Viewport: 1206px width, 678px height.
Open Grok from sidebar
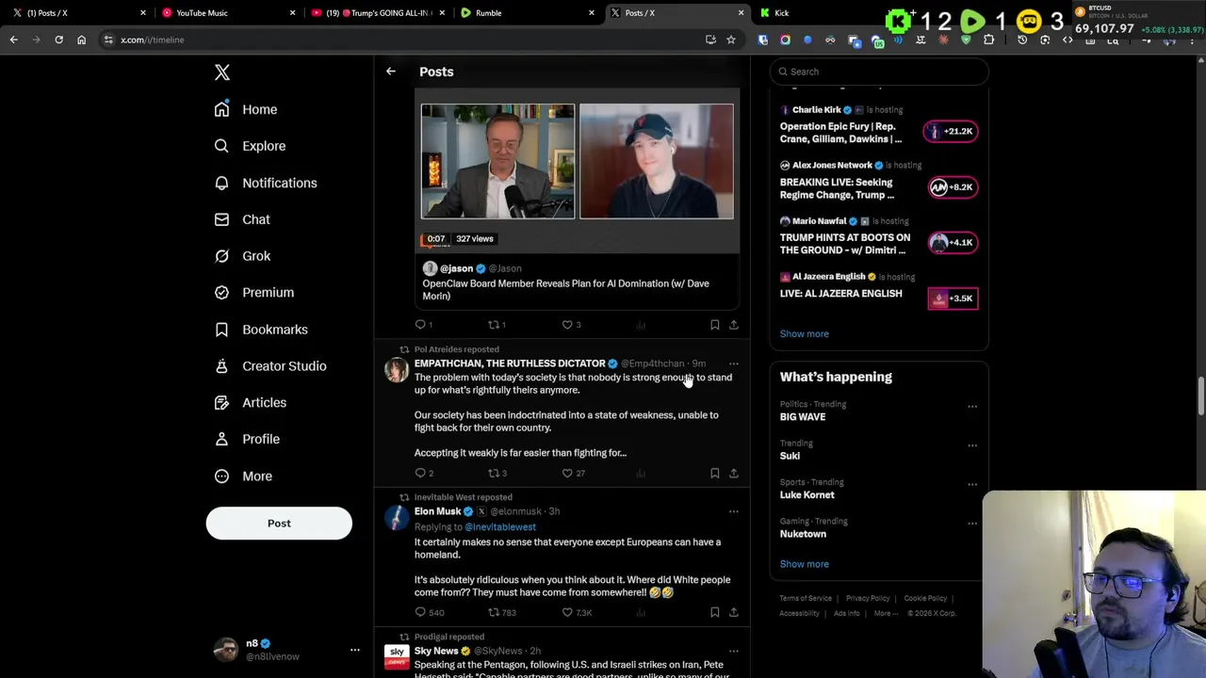click(x=242, y=256)
